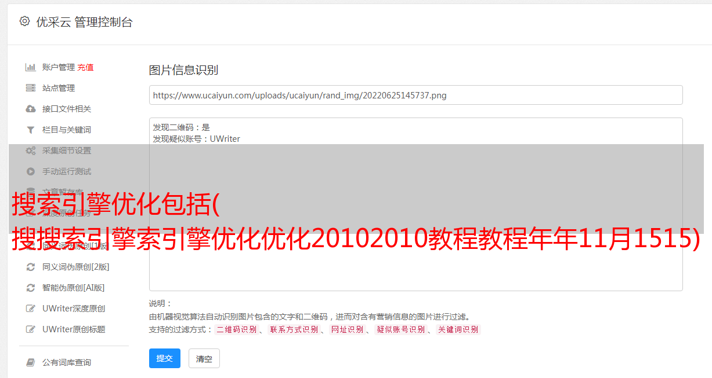712x378 pixels.
Task: Open UWriter深度原创 page
Action: 74,309
